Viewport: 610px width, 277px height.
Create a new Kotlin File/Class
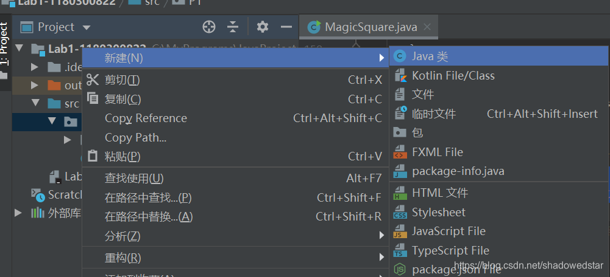click(x=499, y=76)
